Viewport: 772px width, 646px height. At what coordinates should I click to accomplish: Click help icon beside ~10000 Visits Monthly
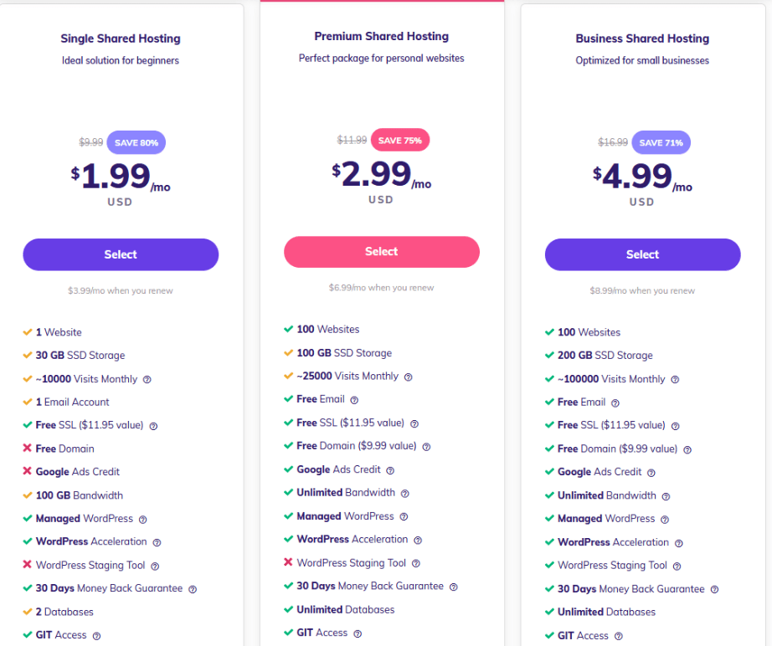[x=147, y=379]
